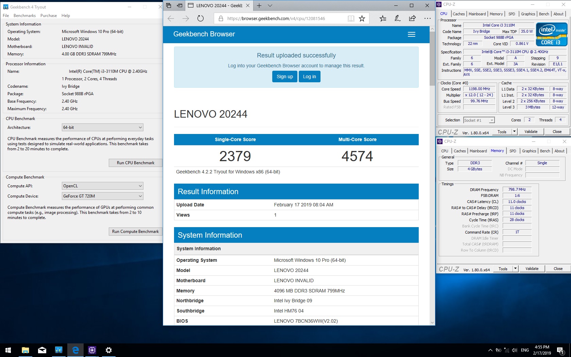Switch to Mainboard tab in upper CPU-Z
Image resolution: width=571 pixels, height=357 pixels.
[x=477, y=14]
